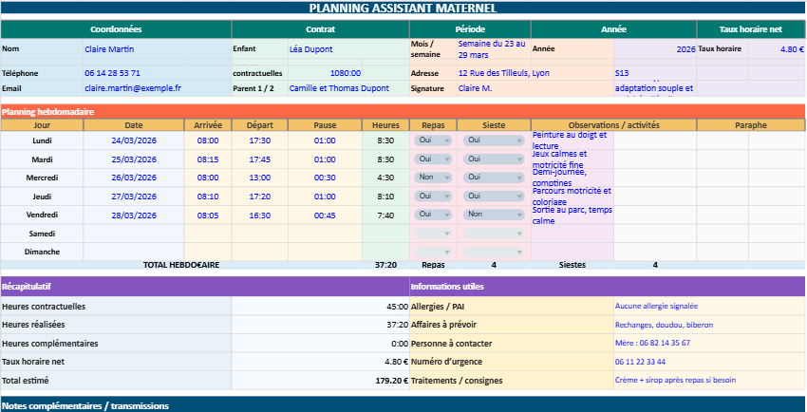Open the Repas dropdown for Lundi
This screenshot has height=412, width=807.
(x=433, y=140)
